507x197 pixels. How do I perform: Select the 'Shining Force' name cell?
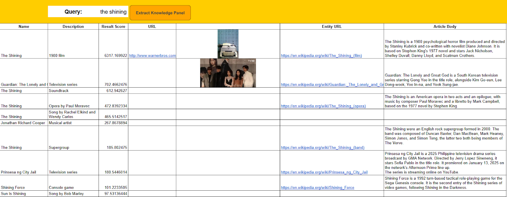(x=24, y=183)
